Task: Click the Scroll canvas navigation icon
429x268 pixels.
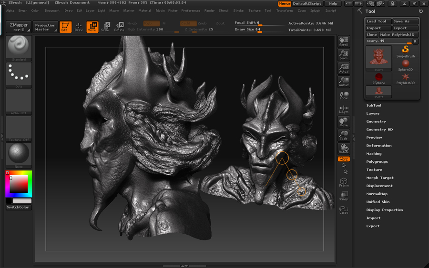Action: point(344,41)
